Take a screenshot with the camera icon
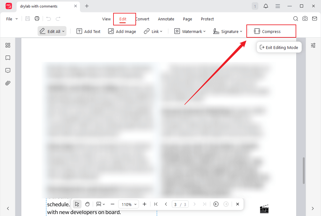The image size is (321, 216). click(305, 19)
